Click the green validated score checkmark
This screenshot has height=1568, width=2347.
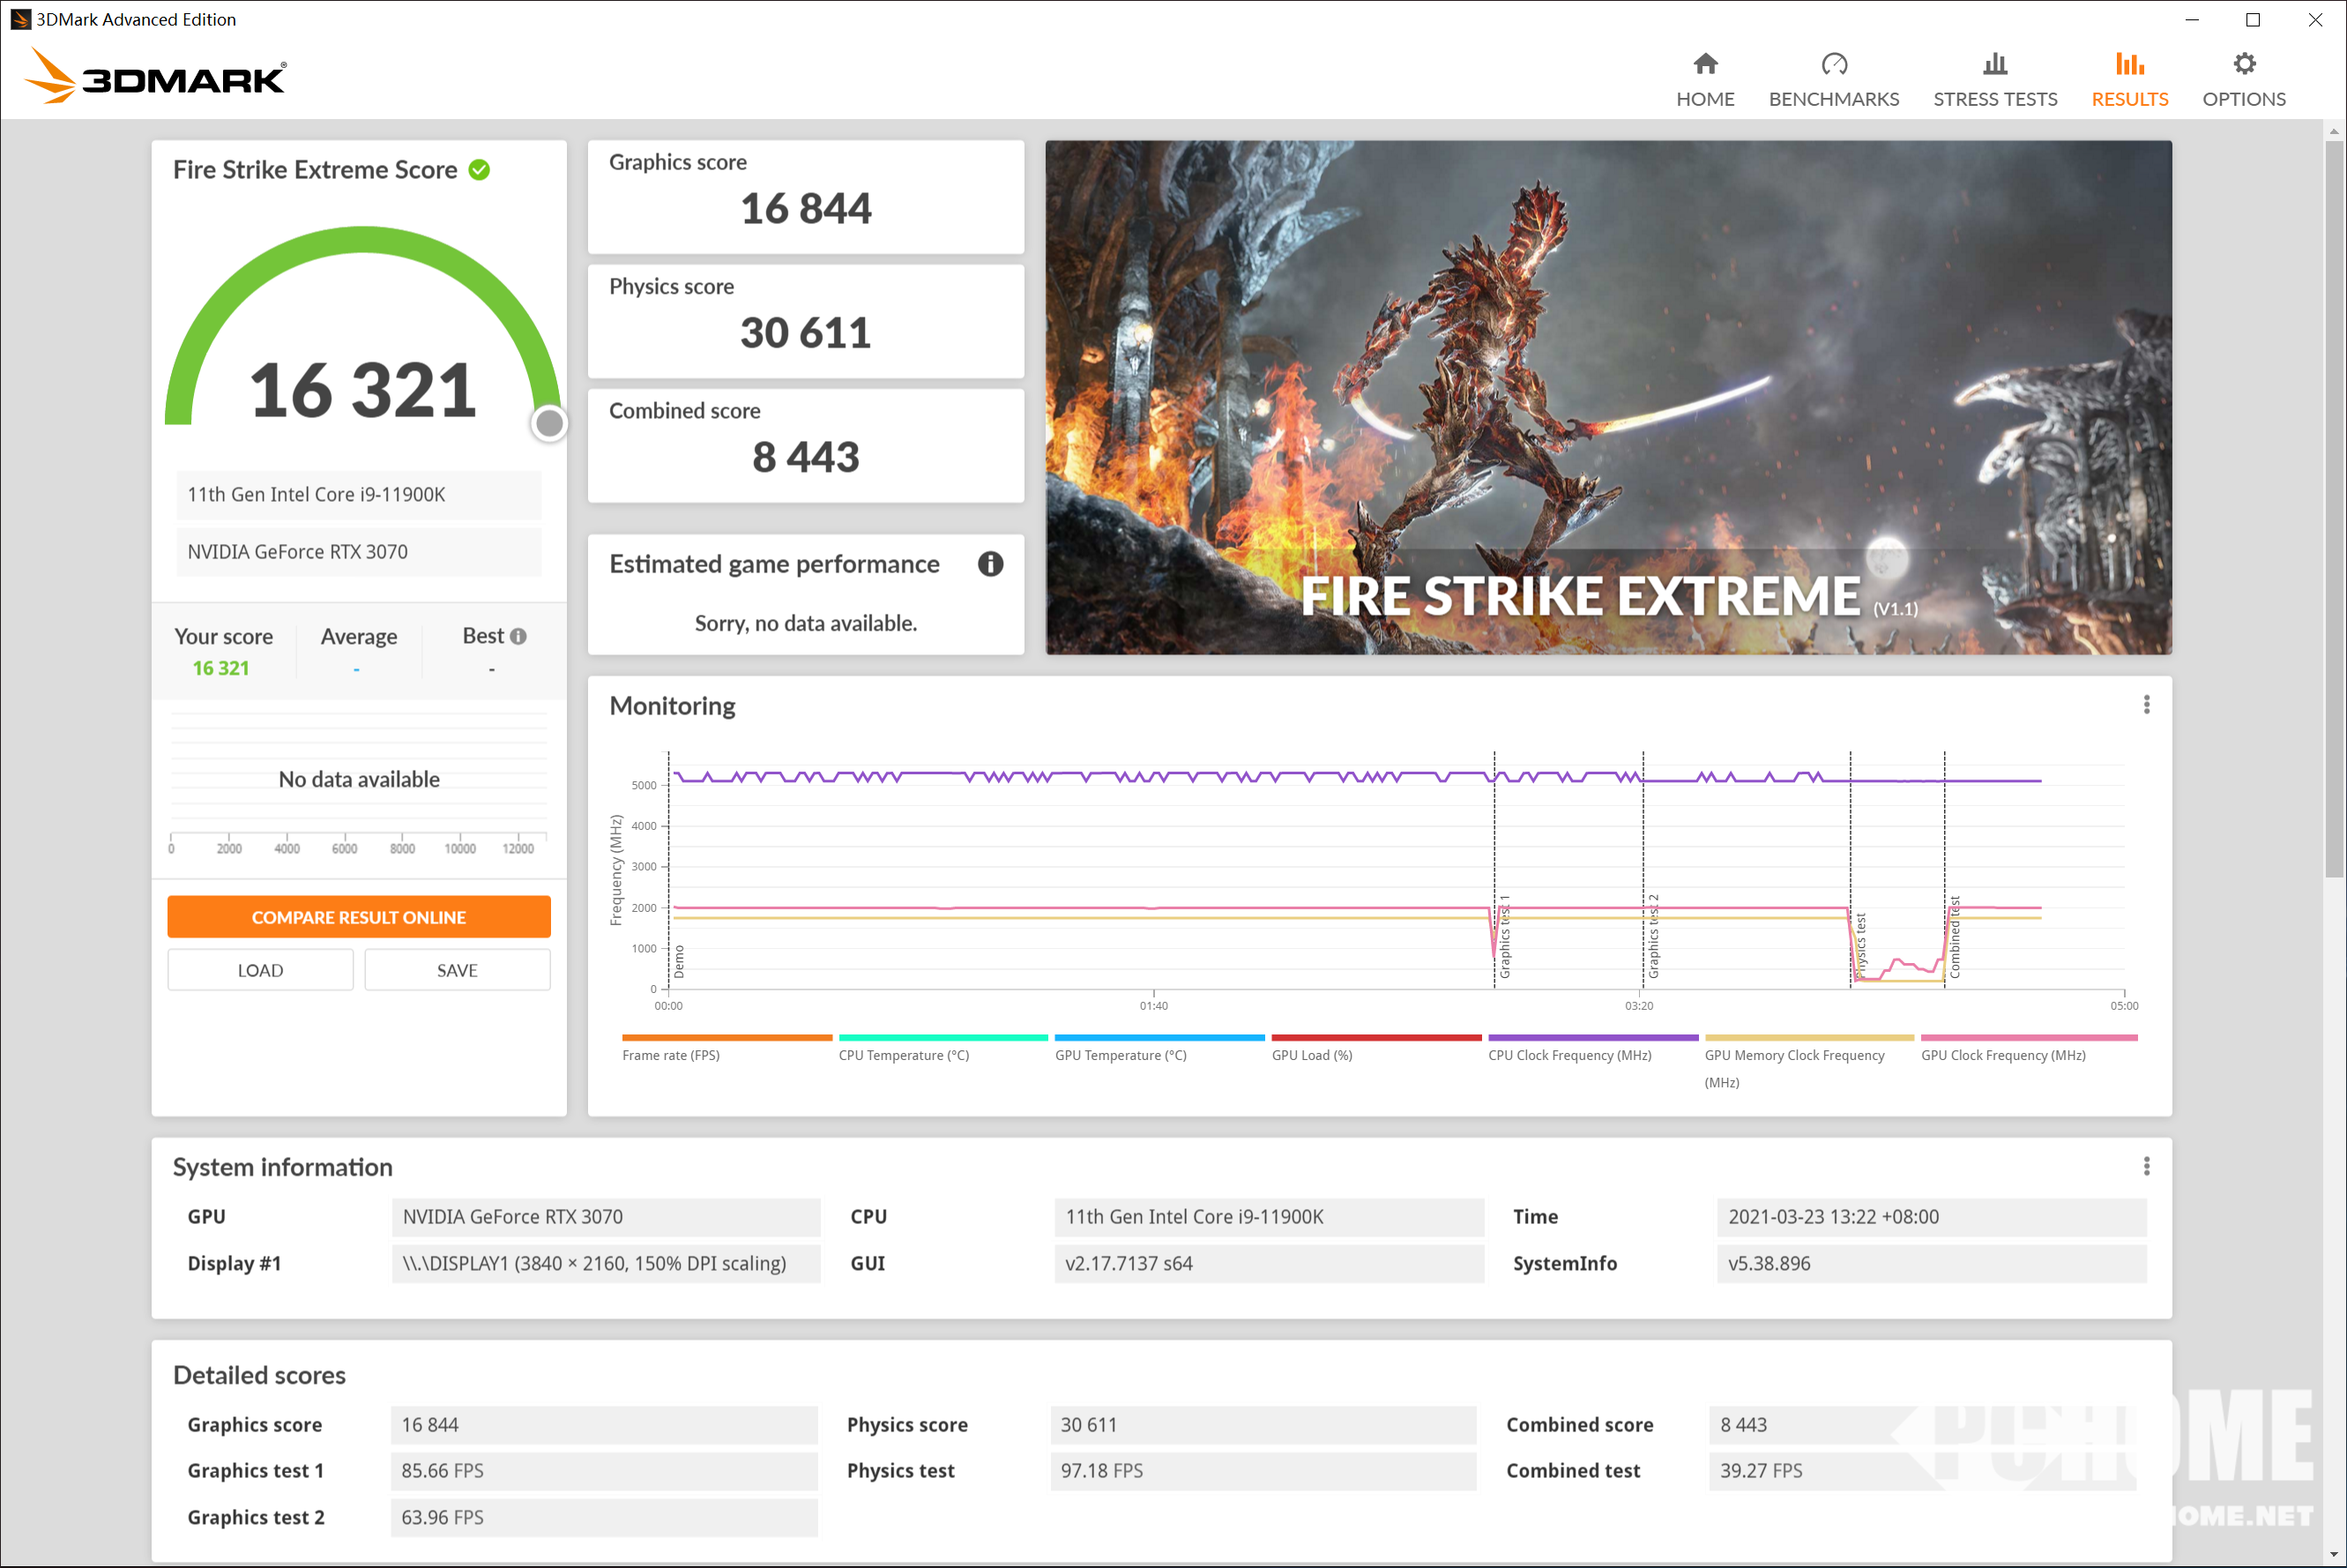[x=480, y=170]
